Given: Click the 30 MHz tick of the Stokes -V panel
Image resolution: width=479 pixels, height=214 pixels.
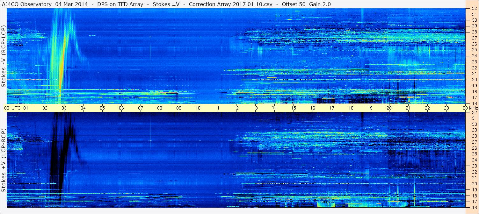Looking at the screenshot, I should tap(474, 20).
